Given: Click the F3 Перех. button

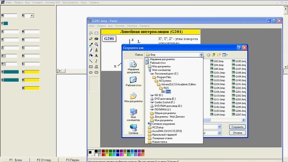Looking at the screenshot, I should [72, 160].
